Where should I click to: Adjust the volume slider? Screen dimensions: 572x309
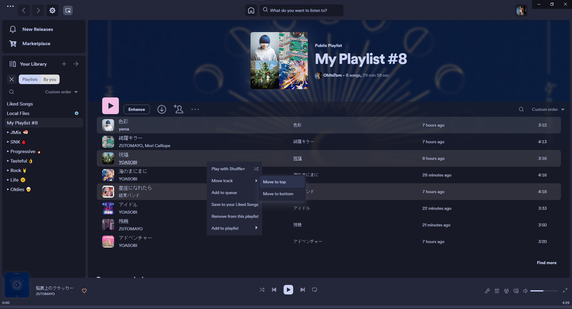pyautogui.click(x=544, y=291)
